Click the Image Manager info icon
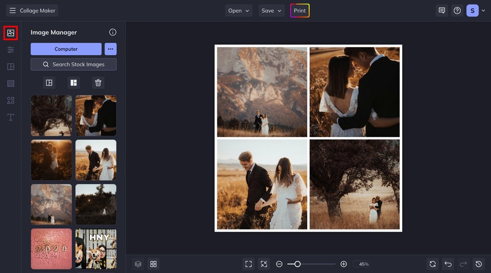The width and height of the screenshot is (491, 273). (x=112, y=32)
